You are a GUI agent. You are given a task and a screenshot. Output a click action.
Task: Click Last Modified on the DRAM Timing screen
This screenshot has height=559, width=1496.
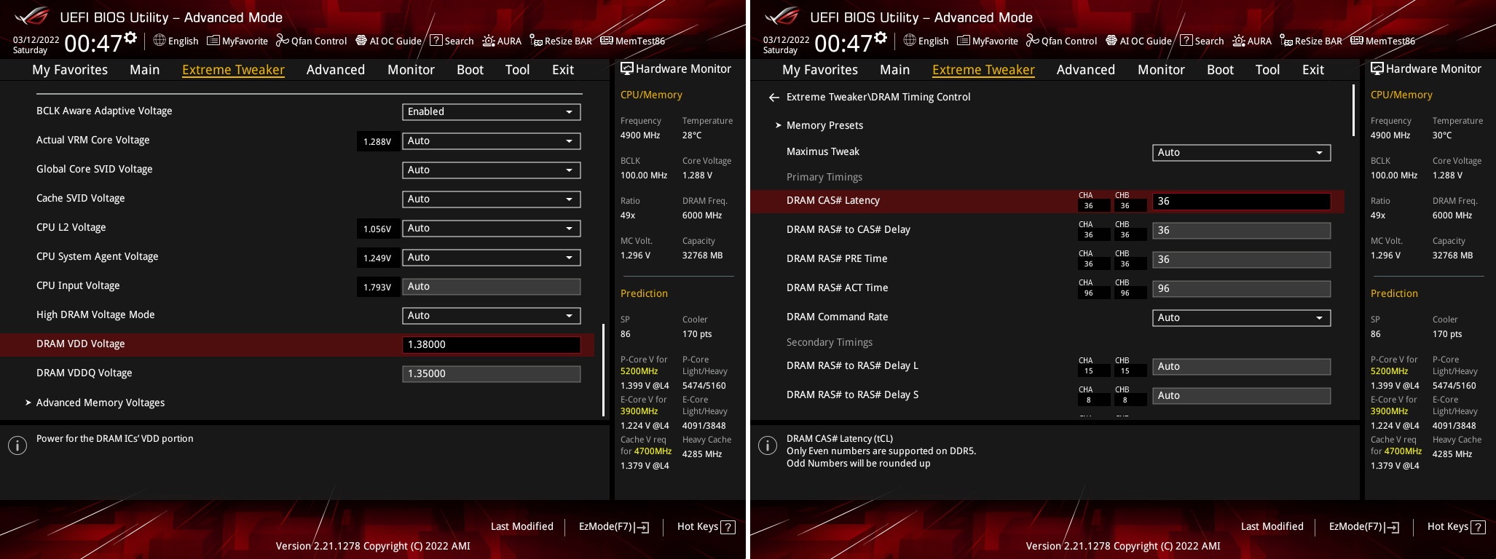(1272, 526)
